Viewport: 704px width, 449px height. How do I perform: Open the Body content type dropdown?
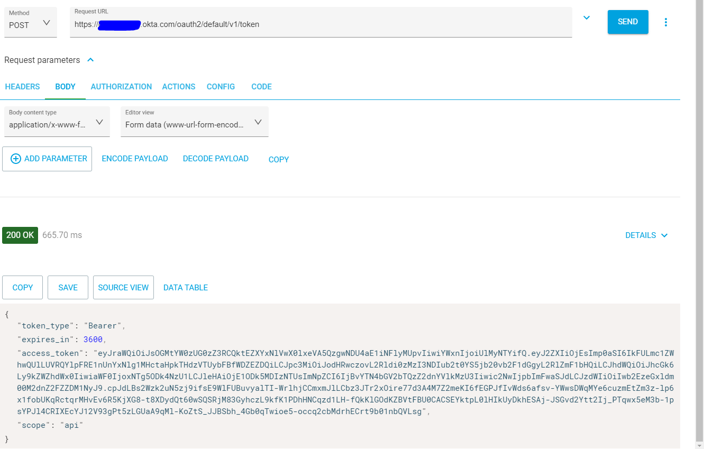tap(57, 123)
